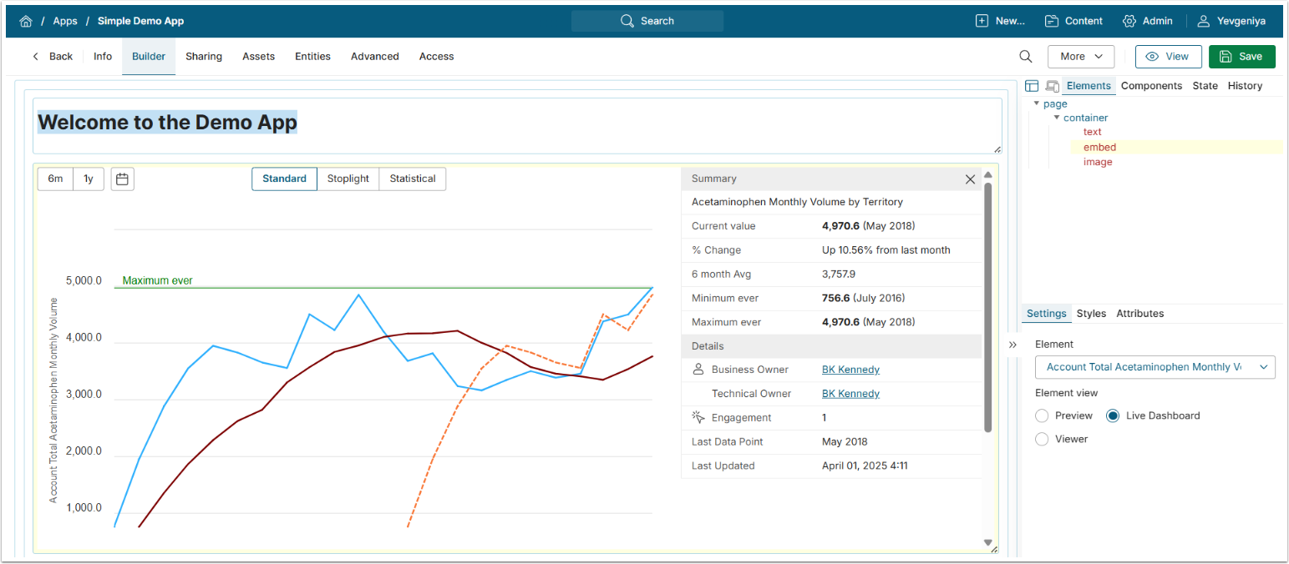Click the home icon in breadcrumb
This screenshot has height=564, width=1289.
tap(26, 21)
